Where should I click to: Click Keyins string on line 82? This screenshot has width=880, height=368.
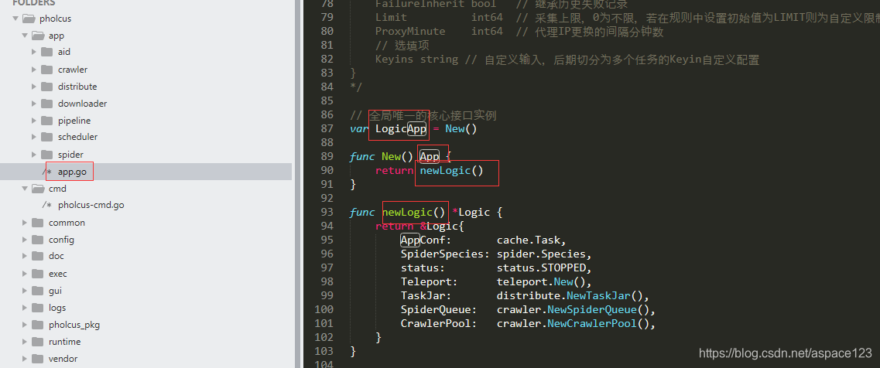pos(416,60)
